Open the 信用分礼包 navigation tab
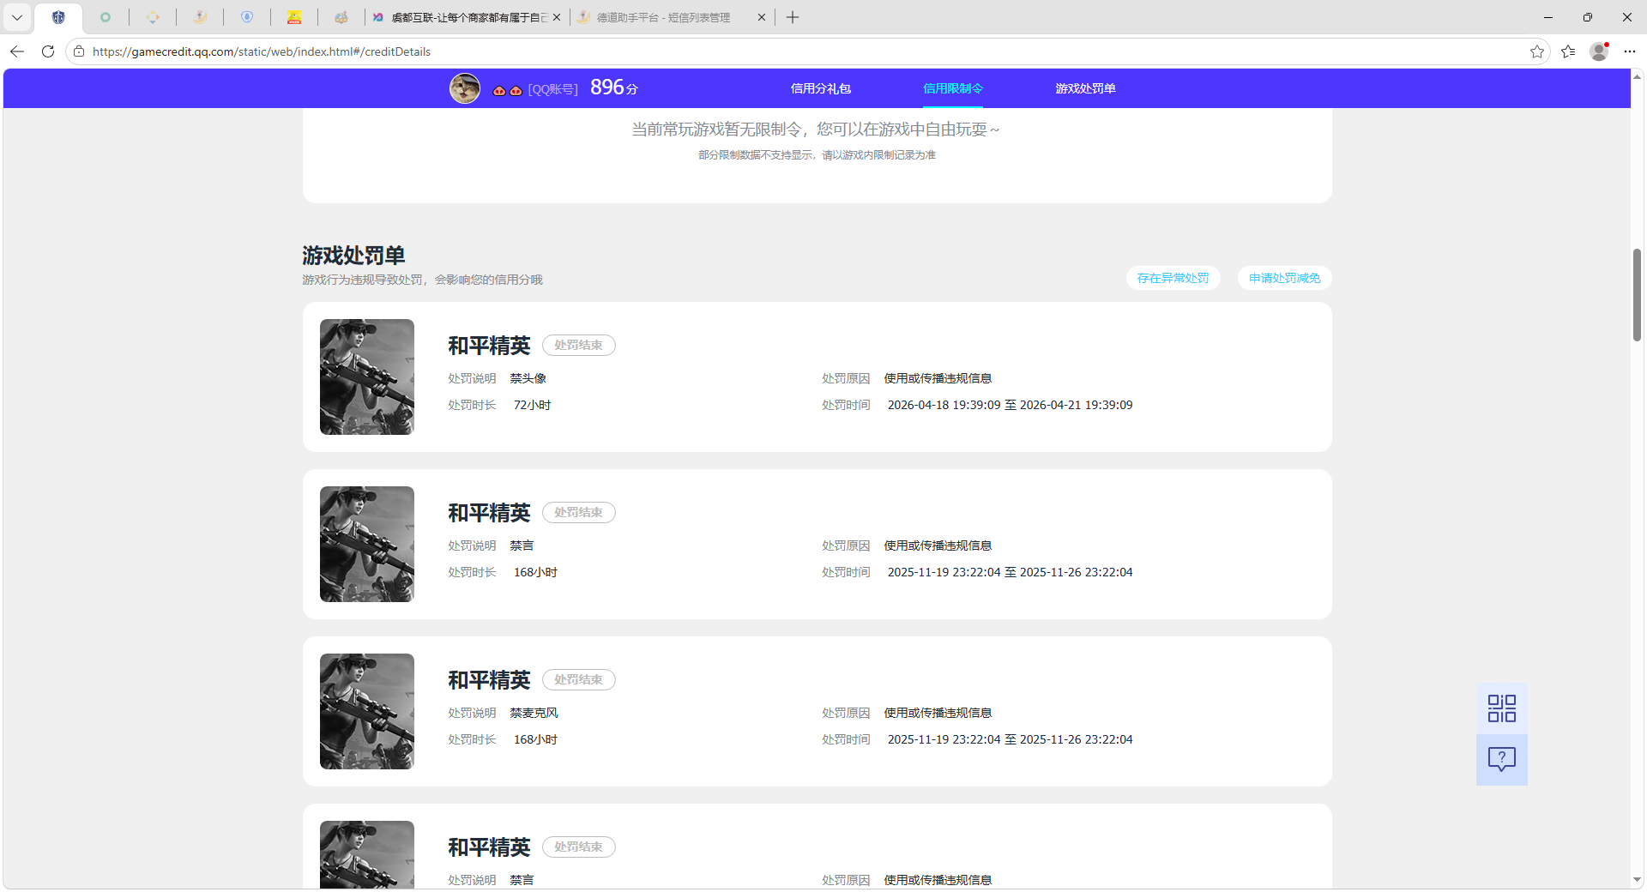The height and width of the screenshot is (892, 1647). click(x=821, y=88)
